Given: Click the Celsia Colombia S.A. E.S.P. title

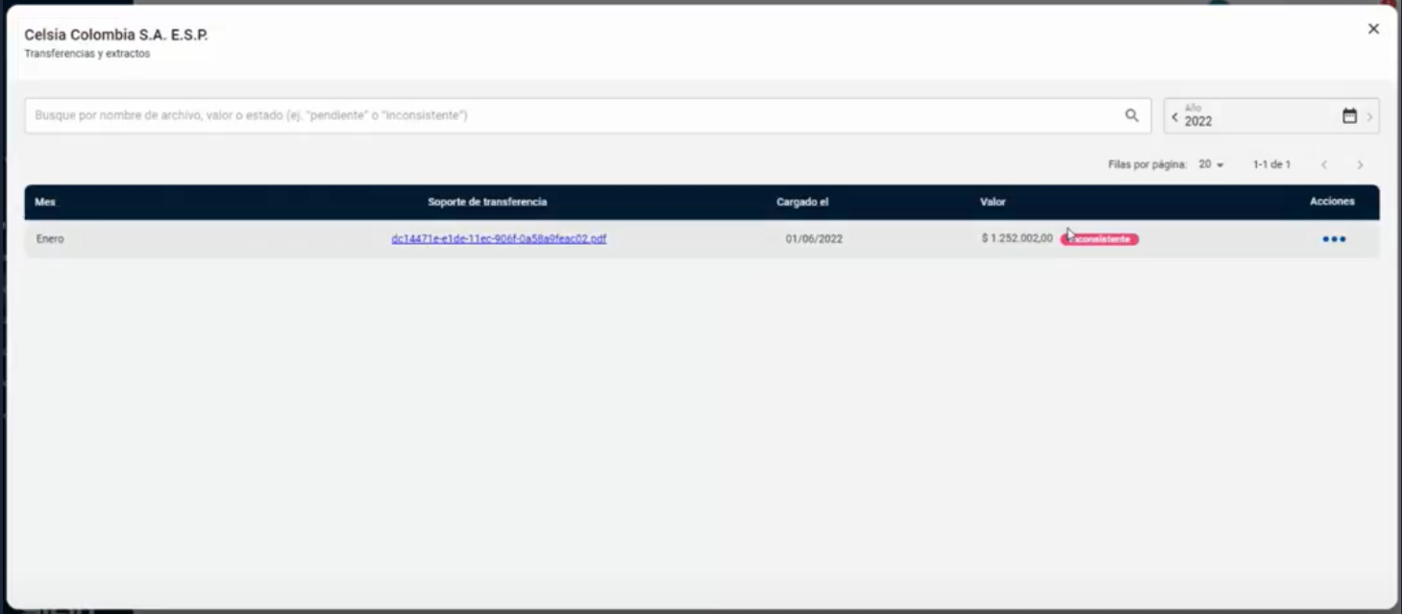Looking at the screenshot, I should (116, 35).
